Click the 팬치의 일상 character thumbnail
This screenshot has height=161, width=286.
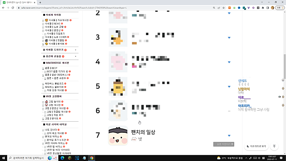coord(118,136)
